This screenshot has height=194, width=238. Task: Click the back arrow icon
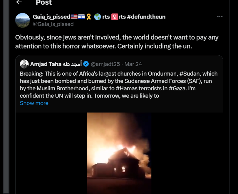pyautogui.click(x=19, y=2)
